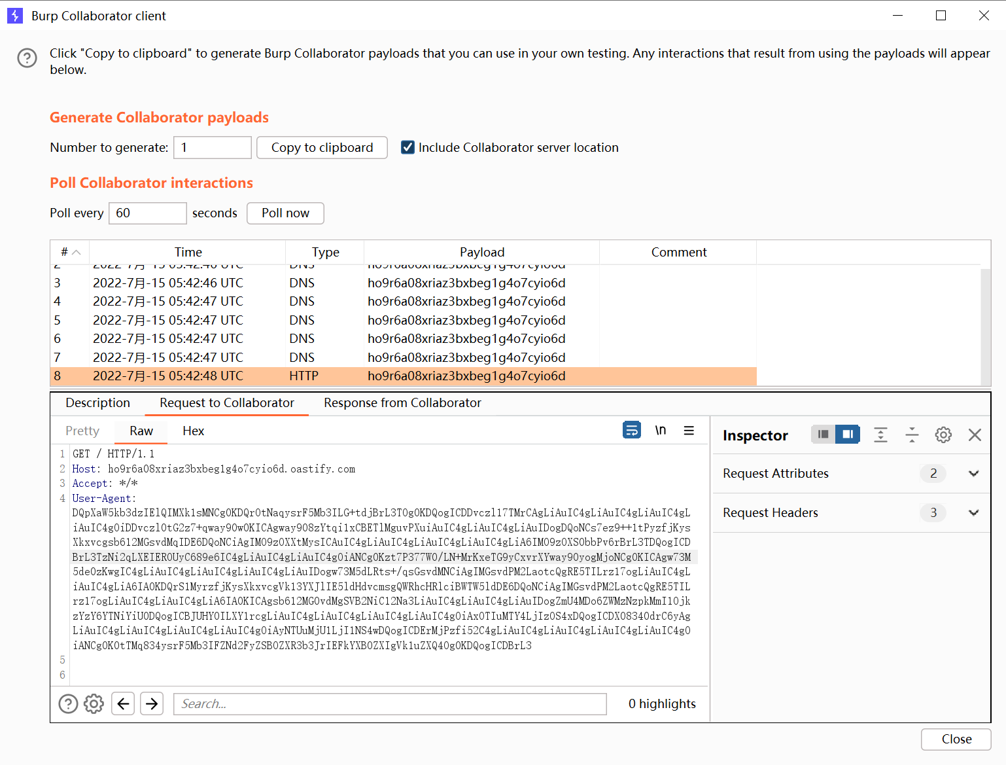The image size is (1006, 765).
Task: Click Request Headers count badge 3
Action: click(933, 512)
